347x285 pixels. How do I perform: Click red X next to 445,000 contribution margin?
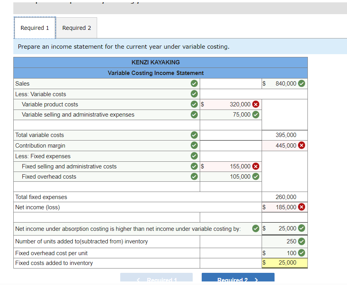click(302, 145)
